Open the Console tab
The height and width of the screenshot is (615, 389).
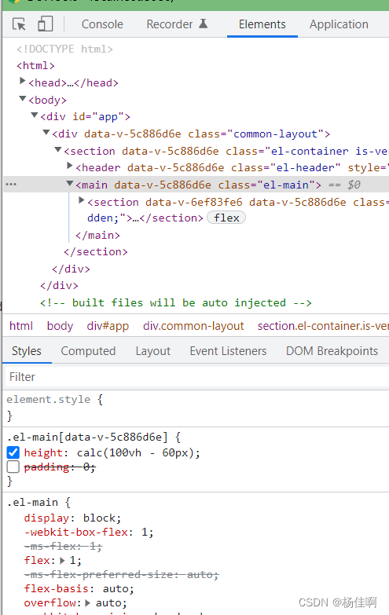coord(102,24)
